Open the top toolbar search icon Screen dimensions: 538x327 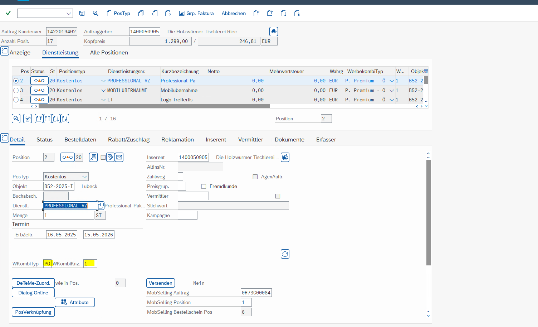coord(96,13)
